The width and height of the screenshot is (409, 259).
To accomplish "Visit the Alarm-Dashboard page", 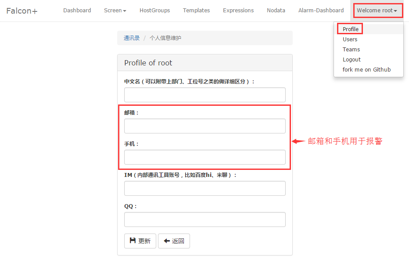I will 321,10.
